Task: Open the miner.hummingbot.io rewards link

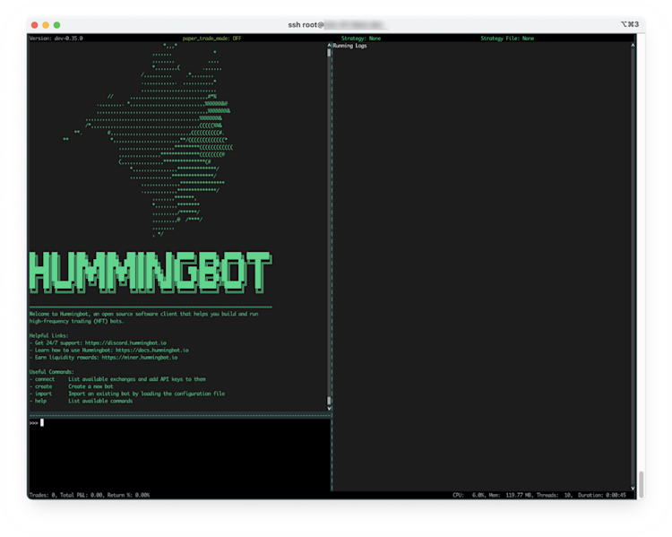Action: [140, 358]
